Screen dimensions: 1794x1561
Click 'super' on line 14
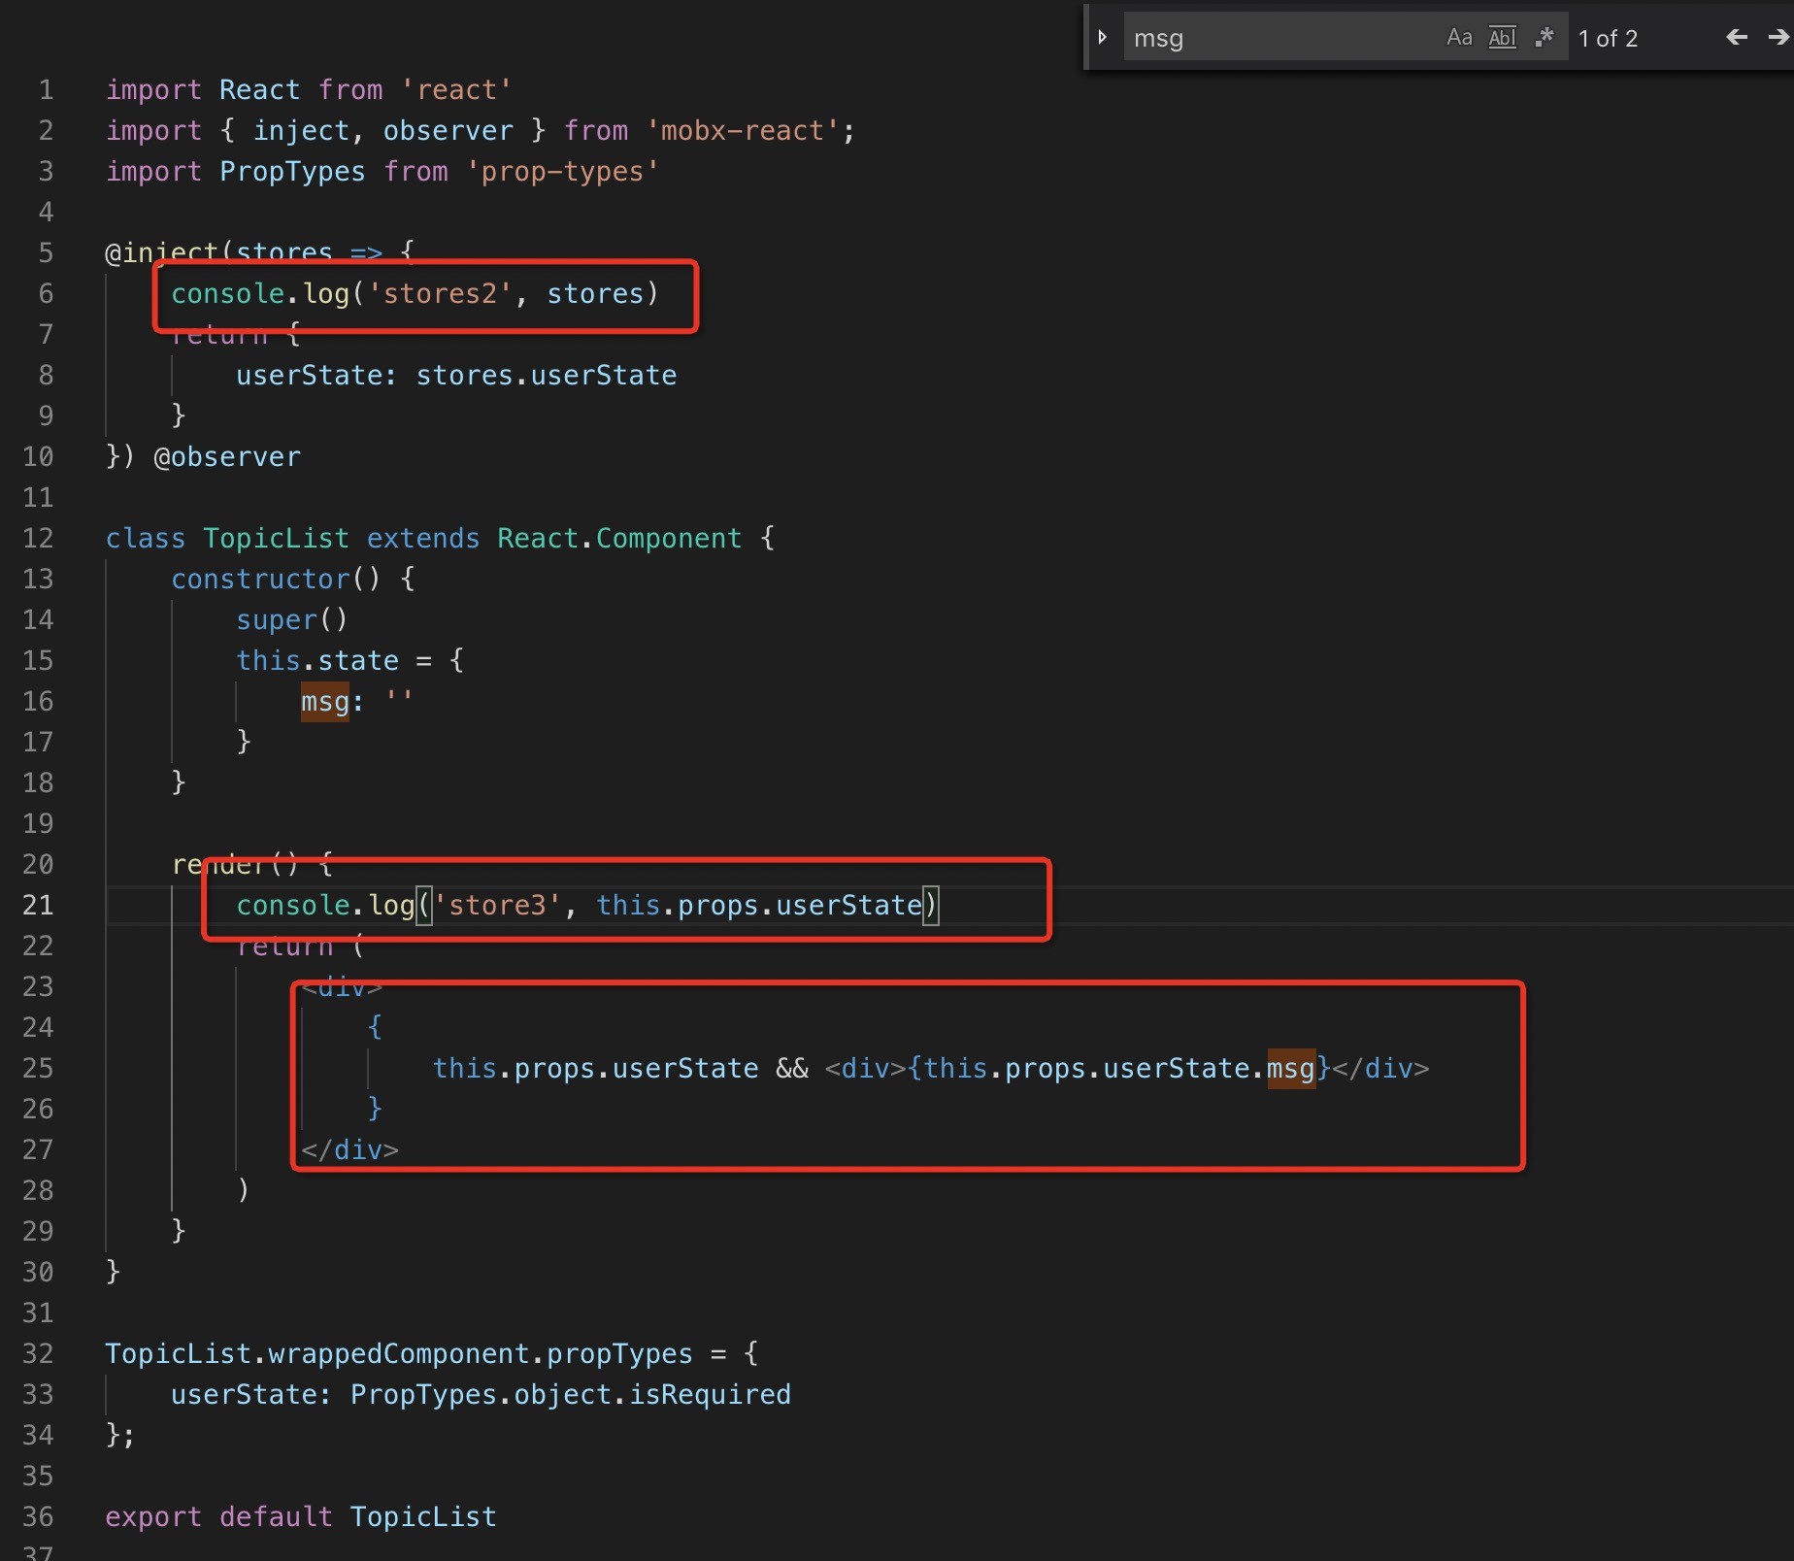tap(277, 620)
